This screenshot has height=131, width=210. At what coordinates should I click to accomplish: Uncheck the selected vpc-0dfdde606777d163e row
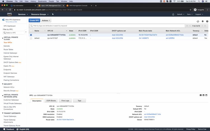[31, 35]
